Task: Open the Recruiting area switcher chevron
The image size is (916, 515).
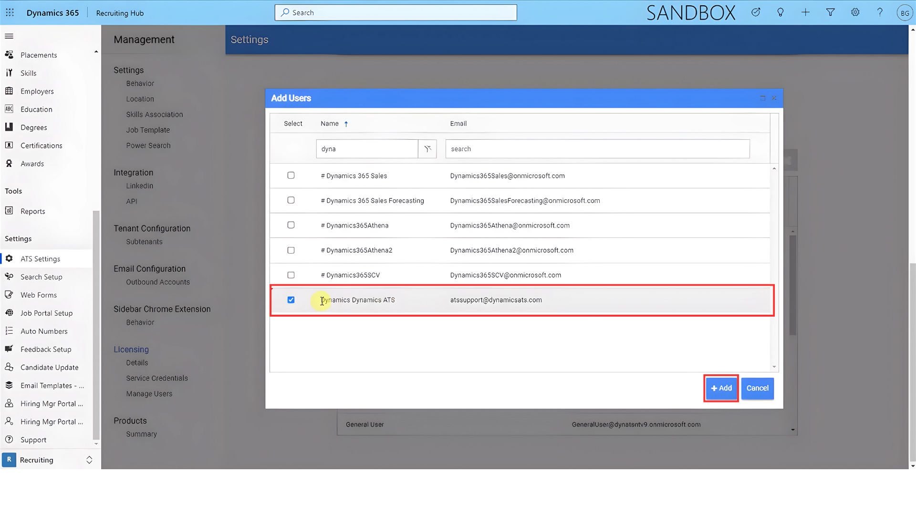Action: point(89,460)
